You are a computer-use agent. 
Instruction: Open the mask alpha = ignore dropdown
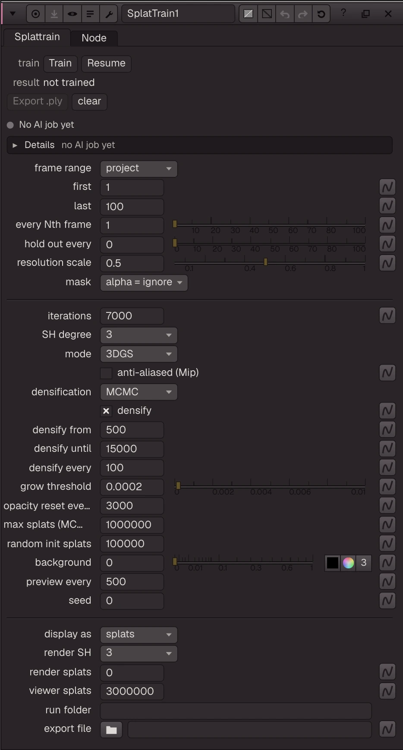point(144,282)
